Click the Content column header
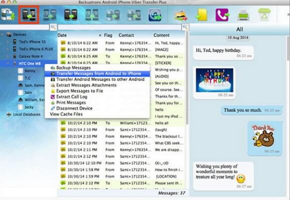Viewport: 290px width, 200px height. (161, 35)
